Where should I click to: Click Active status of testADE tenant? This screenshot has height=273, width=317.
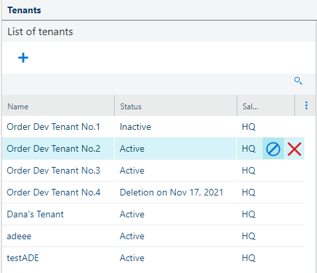(x=132, y=258)
